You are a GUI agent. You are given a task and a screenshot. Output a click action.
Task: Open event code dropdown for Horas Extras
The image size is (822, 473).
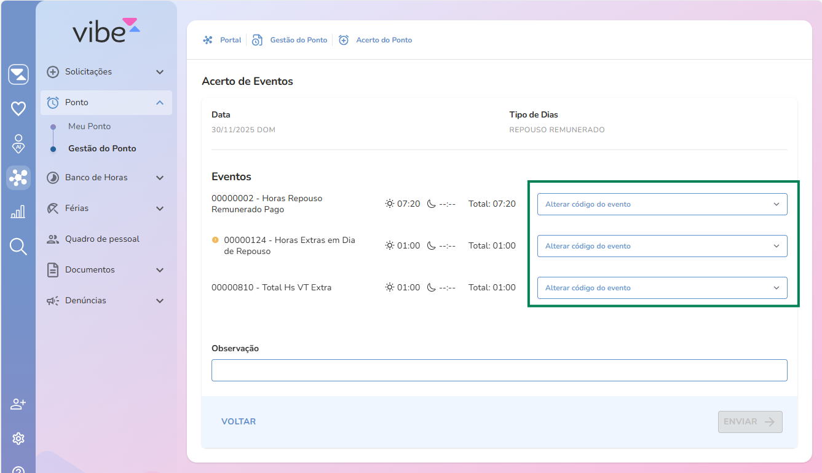[x=662, y=246]
